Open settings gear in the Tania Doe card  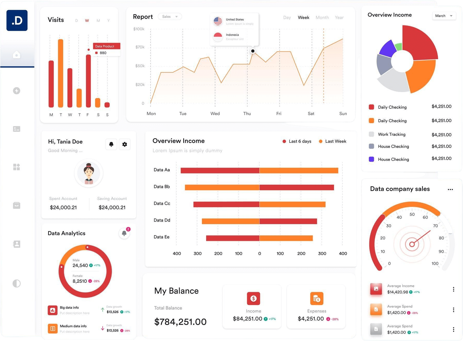pos(125,144)
